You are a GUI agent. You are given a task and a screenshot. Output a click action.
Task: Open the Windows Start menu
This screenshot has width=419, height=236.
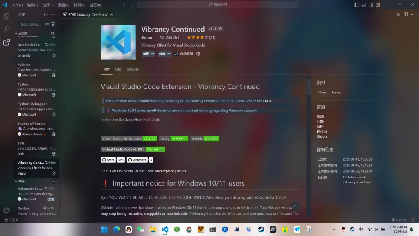point(104,229)
